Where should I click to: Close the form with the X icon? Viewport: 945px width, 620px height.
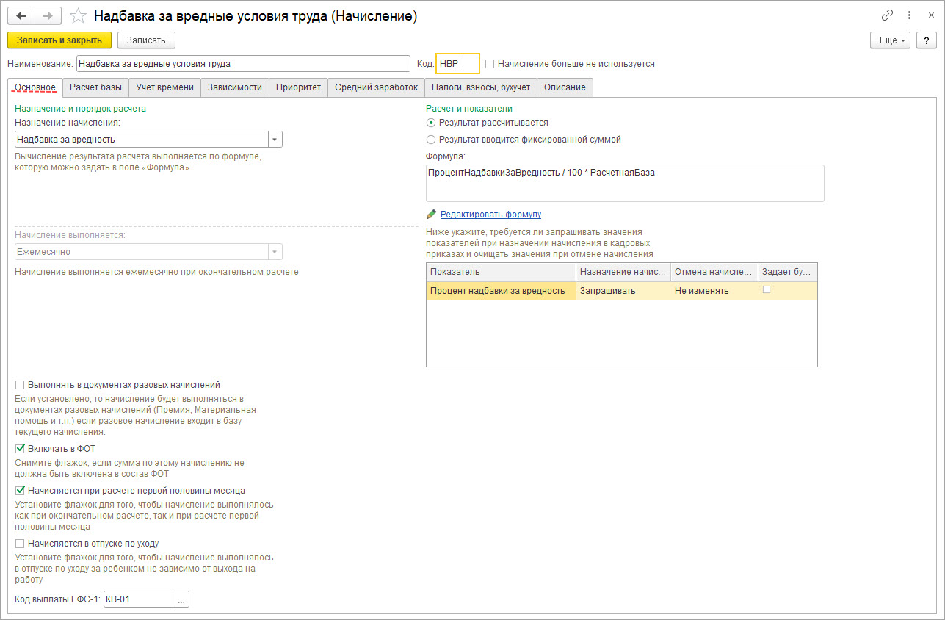930,15
